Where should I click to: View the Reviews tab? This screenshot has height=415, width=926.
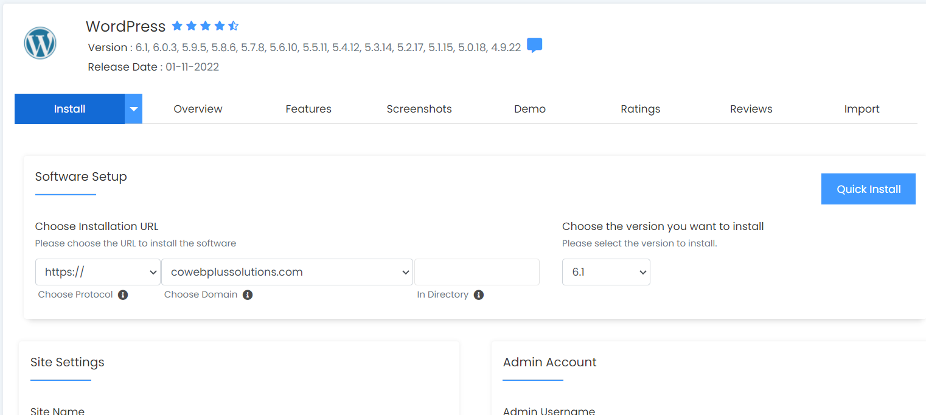(751, 109)
